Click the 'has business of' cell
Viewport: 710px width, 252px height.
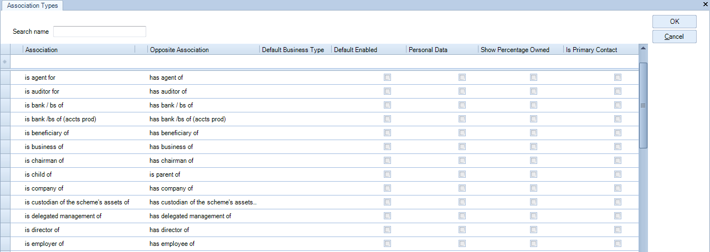tap(203, 147)
